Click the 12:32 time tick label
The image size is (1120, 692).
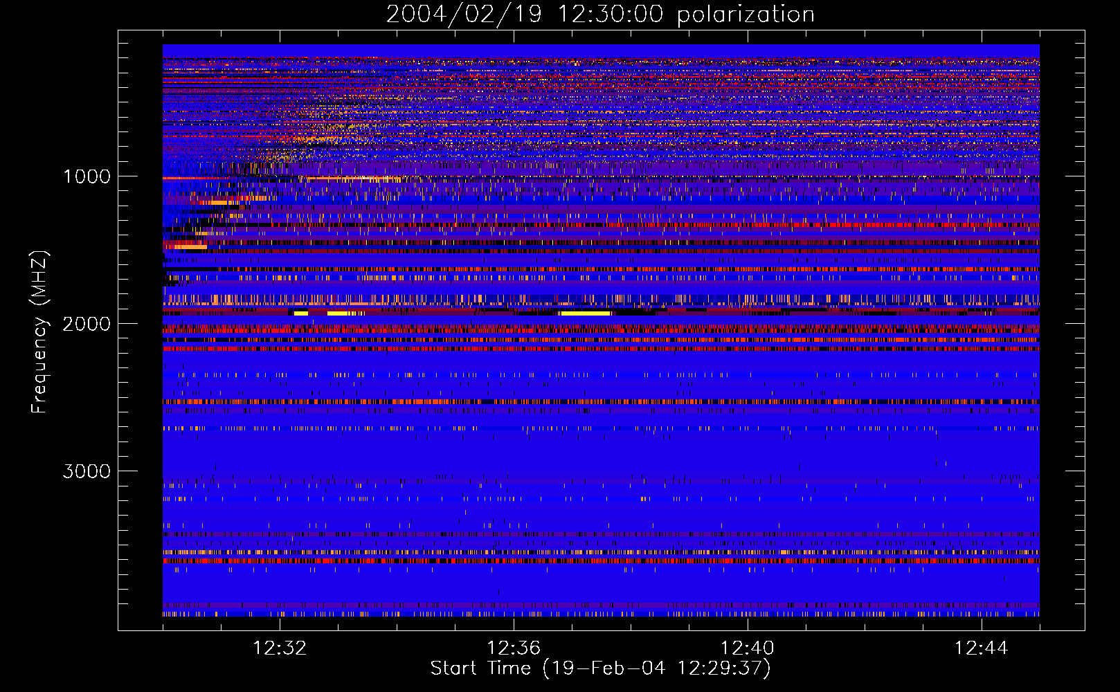(280, 648)
